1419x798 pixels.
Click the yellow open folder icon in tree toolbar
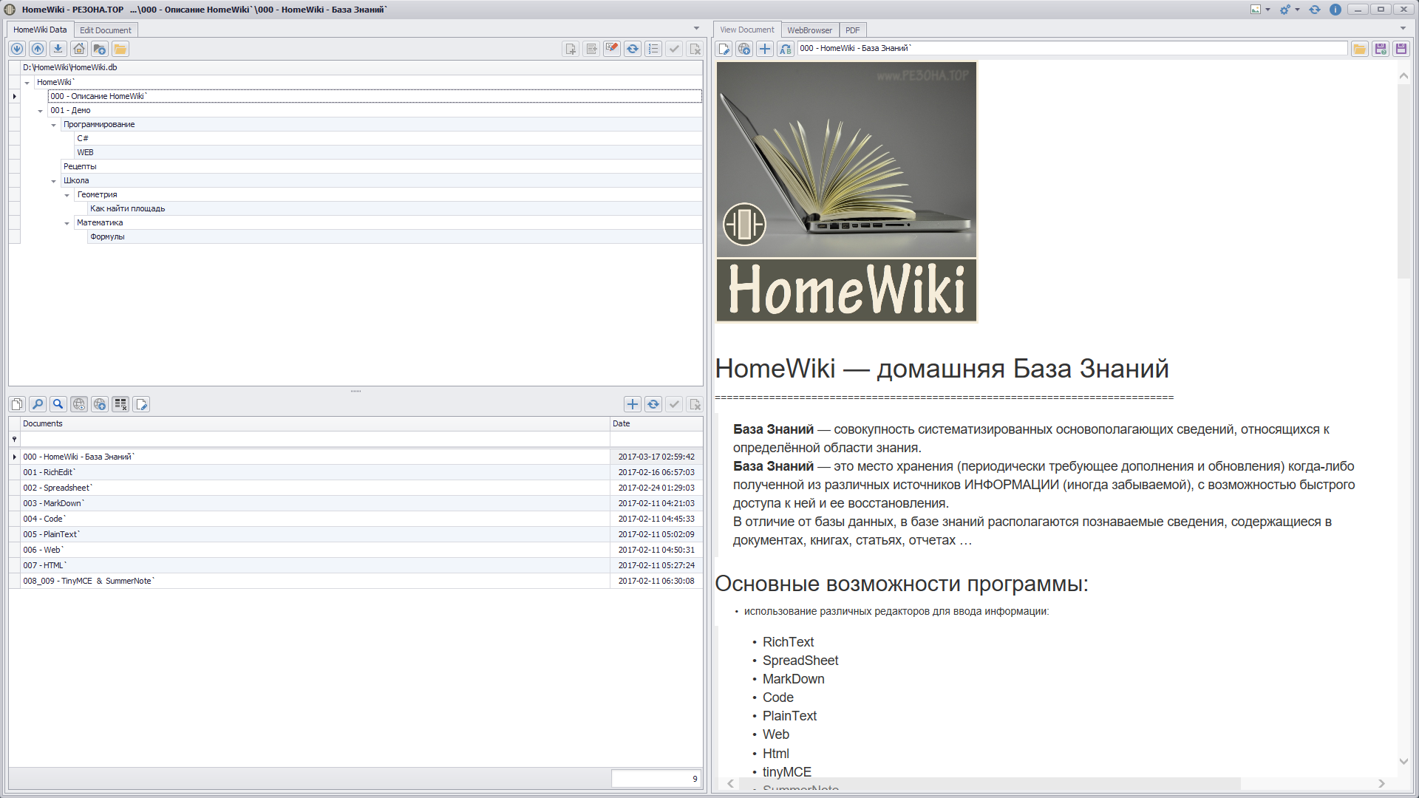(120, 49)
